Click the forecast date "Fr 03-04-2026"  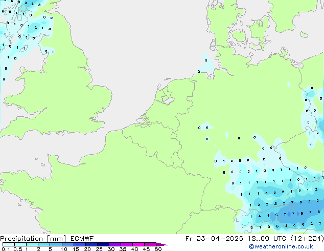coord(214,239)
